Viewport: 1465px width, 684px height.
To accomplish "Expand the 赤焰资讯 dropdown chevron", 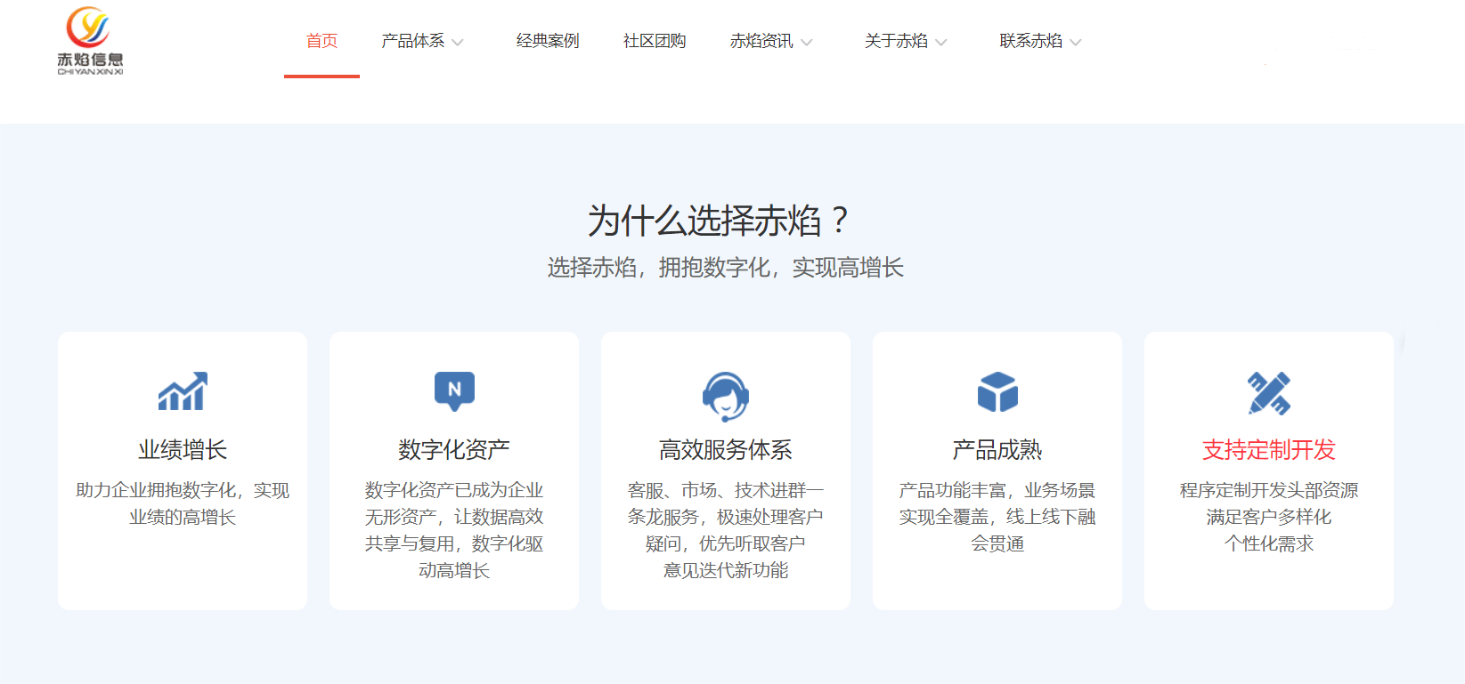I will click(x=807, y=42).
